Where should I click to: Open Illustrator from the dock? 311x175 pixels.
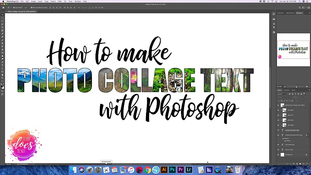click(x=164, y=170)
